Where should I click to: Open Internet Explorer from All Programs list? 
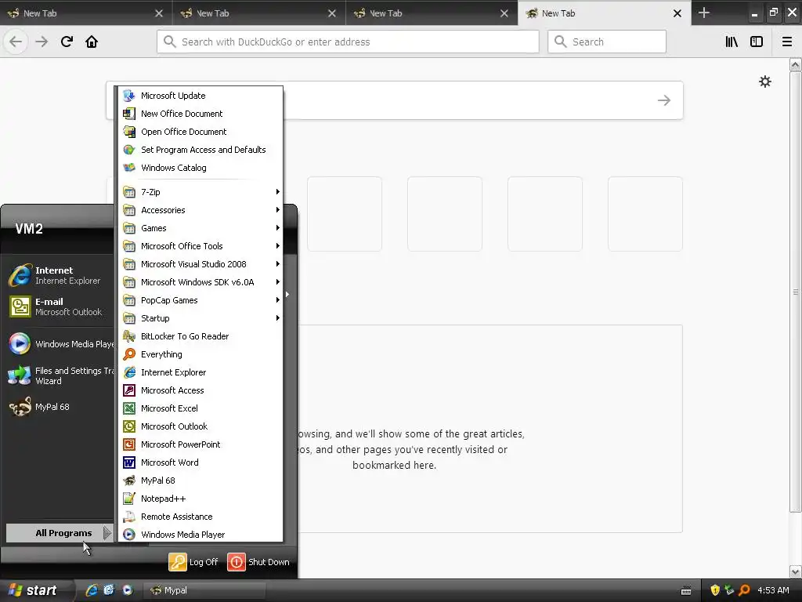(x=200, y=372)
